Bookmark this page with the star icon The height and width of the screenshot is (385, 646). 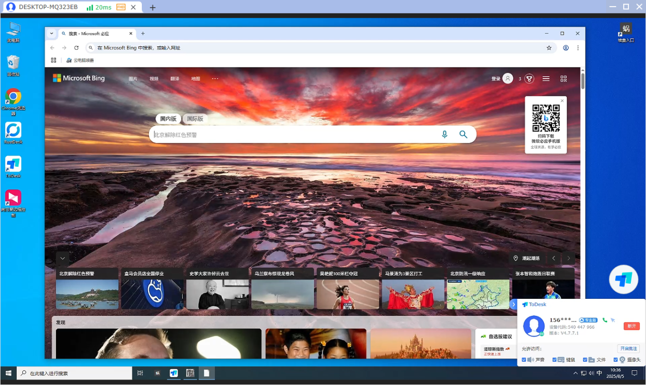(x=549, y=48)
